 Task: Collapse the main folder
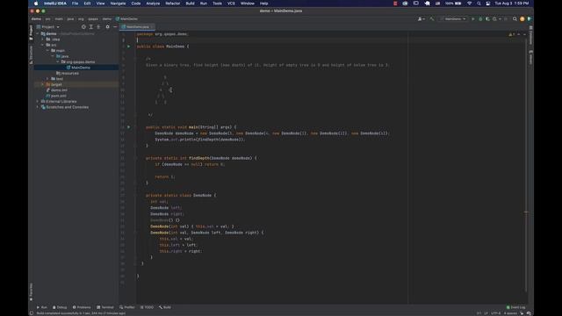click(47, 51)
